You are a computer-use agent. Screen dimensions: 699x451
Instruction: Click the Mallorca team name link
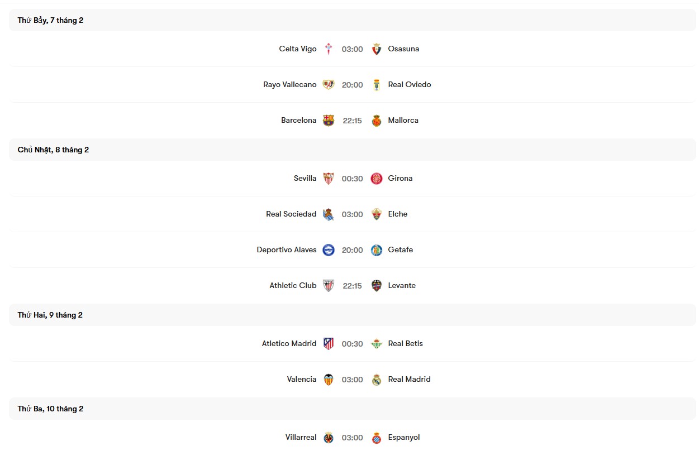tap(404, 120)
